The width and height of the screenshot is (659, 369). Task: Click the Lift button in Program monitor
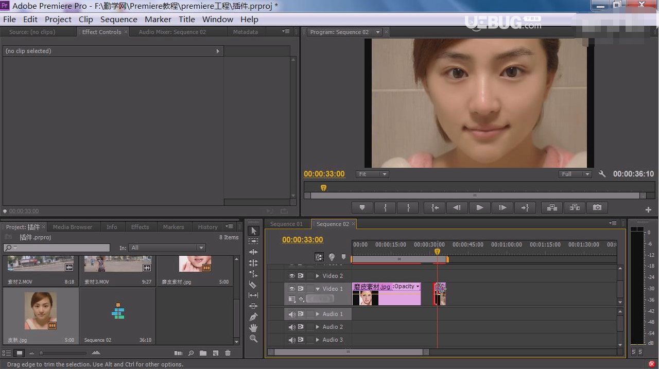coord(552,207)
